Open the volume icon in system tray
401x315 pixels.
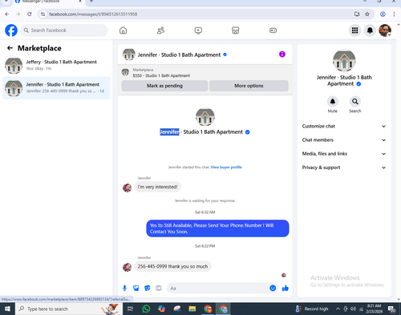353,309
